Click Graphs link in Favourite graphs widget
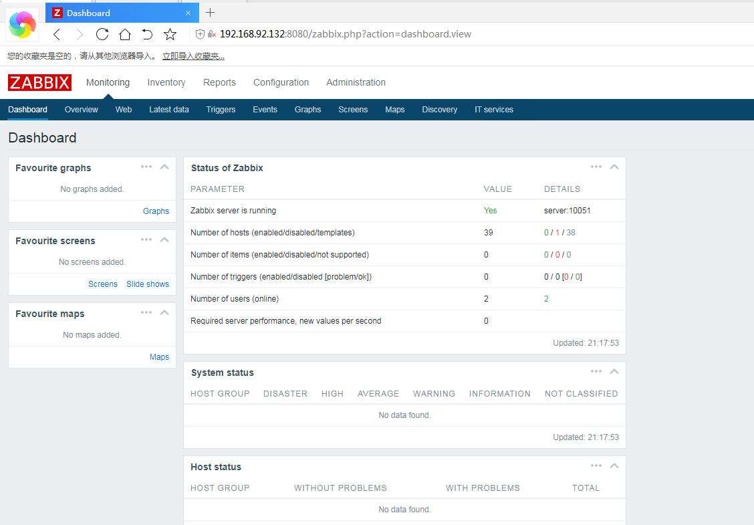Viewport: 754px width, 525px height. [x=156, y=211]
